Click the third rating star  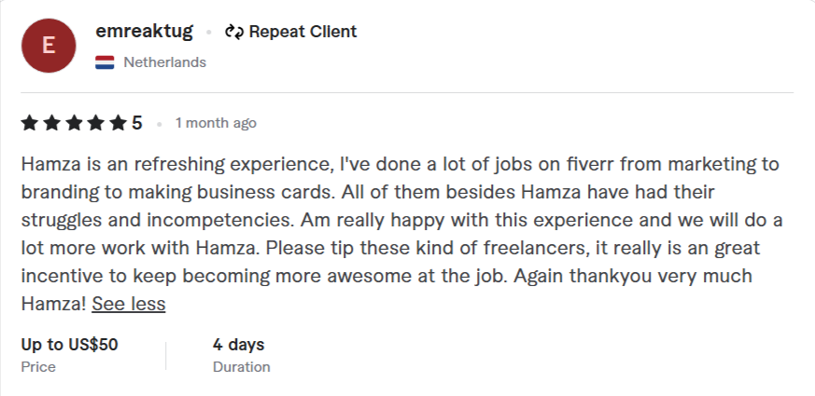(x=74, y=123)
